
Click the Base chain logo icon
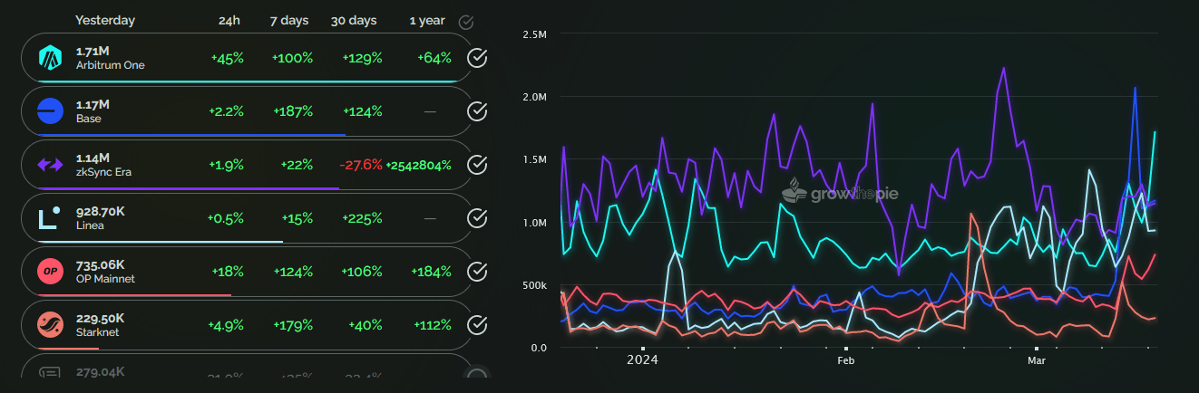click(49, 111)
